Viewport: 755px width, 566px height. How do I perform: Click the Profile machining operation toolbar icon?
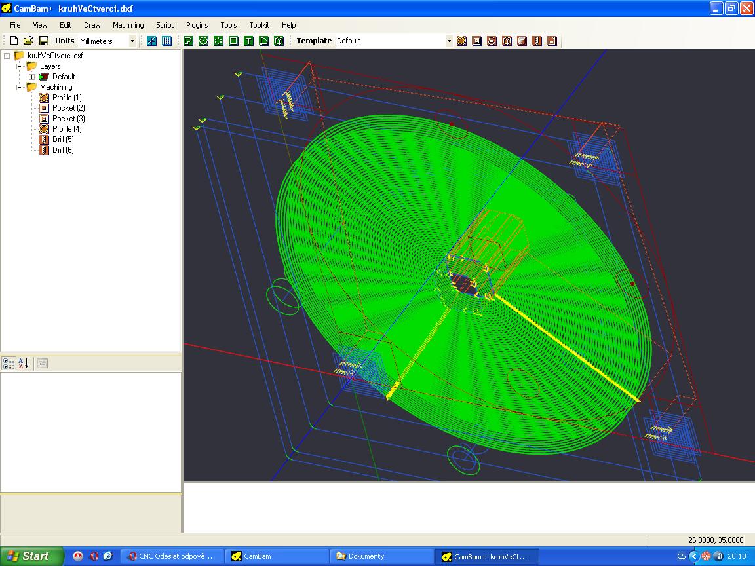(461, 41)
